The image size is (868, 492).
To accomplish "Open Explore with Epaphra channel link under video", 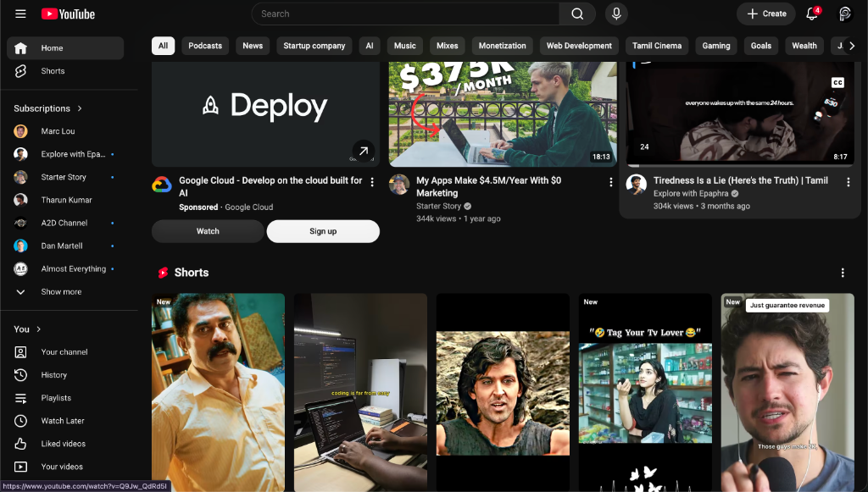I will tap(690, 193).
